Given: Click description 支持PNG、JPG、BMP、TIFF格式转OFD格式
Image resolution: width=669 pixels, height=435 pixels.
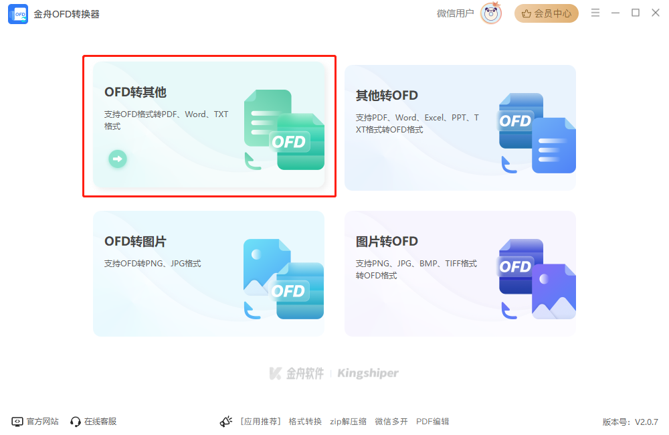Looking at the screenshot, I should 416,270.
